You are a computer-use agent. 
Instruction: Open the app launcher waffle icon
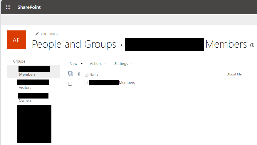(8, 7)
